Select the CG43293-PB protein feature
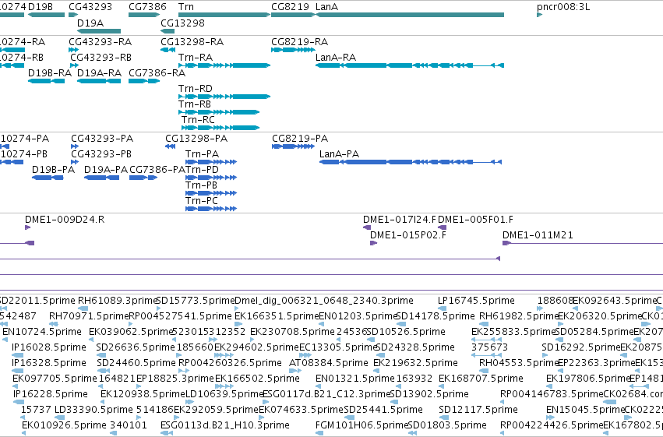The height and width of the screenshot is (437, 663). 75,162
